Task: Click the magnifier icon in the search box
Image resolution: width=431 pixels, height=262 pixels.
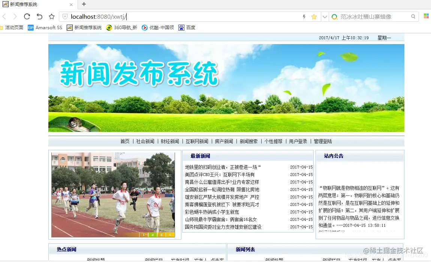Action: coord(413,16)
